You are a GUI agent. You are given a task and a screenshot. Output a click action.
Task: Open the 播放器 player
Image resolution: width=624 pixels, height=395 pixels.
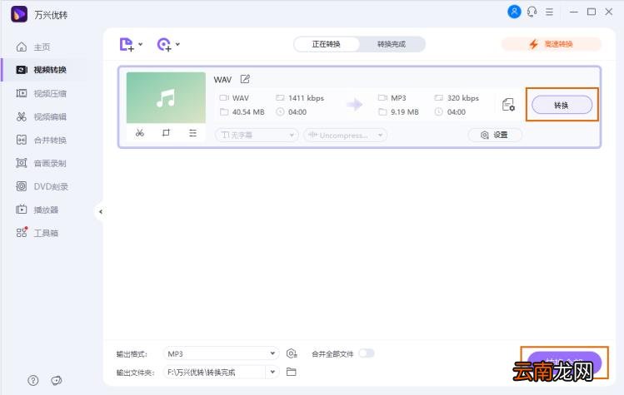(37, 210)
